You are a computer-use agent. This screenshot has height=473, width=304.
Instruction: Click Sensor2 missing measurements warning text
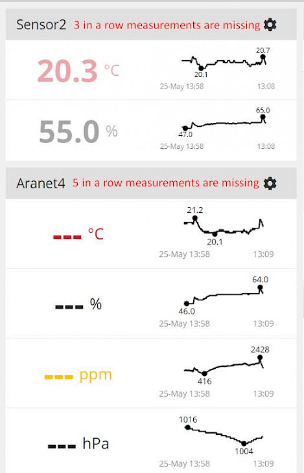click(167, 25)
